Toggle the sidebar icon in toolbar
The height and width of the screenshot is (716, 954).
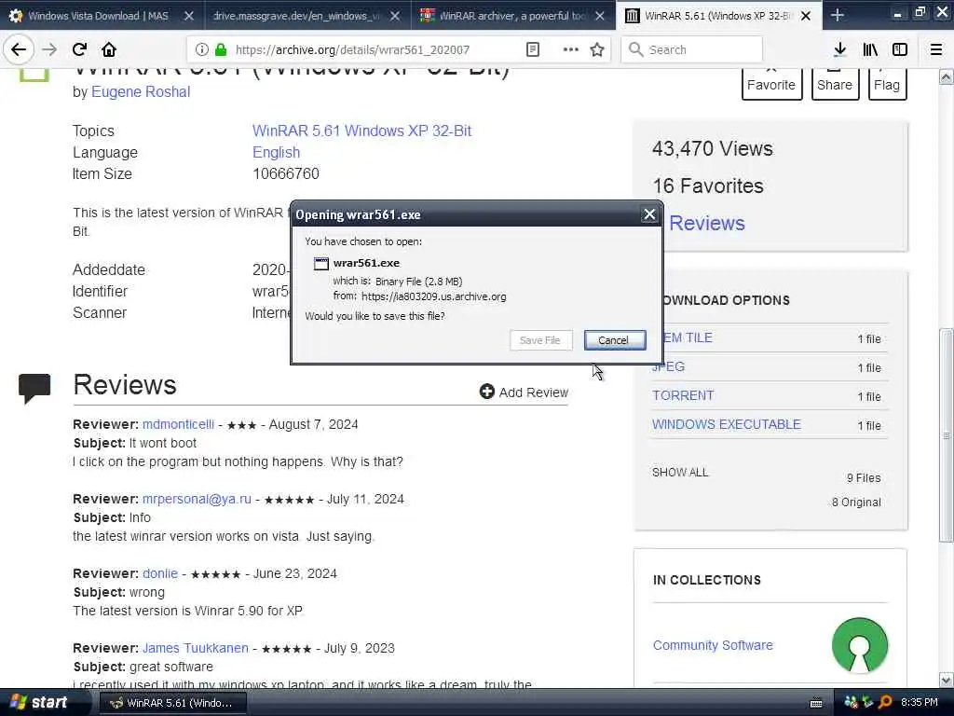pyautogui.click(x=900, y=49)
